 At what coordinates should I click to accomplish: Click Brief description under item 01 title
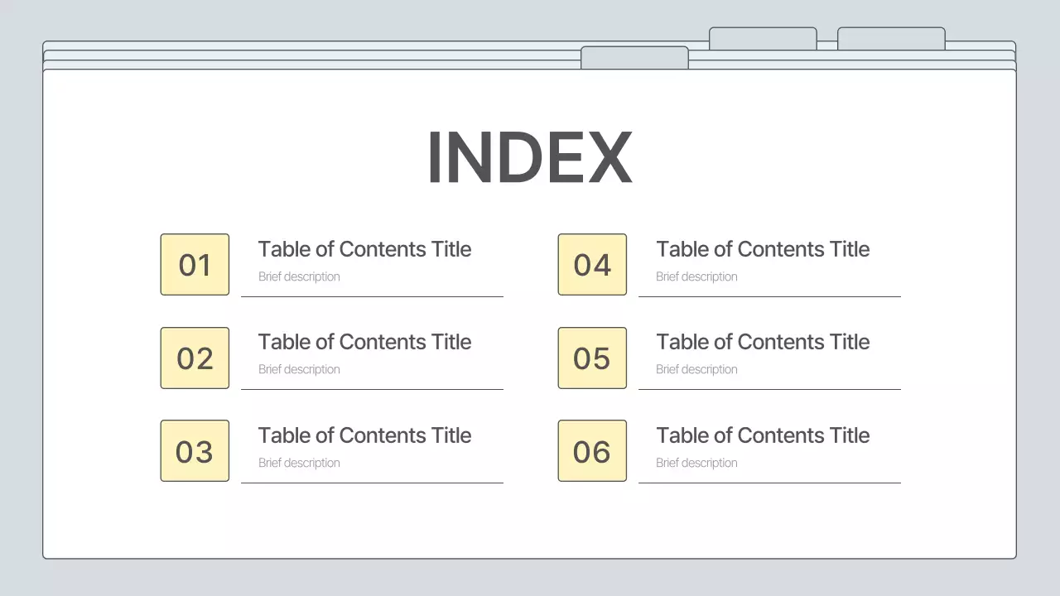(x=299, y=276)
